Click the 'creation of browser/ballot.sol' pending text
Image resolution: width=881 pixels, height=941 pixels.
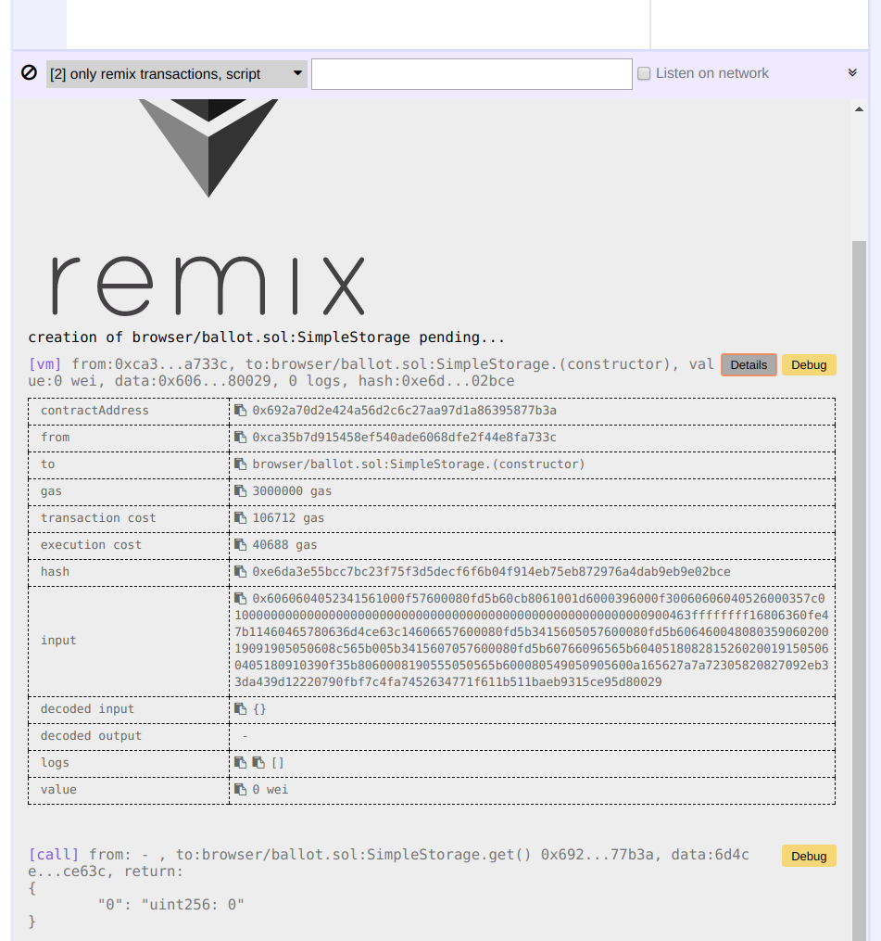[x=266, y=337]
